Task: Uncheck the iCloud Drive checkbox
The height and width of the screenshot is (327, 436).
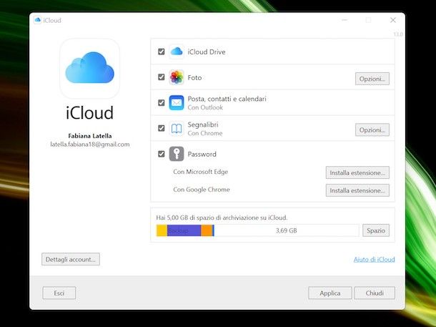Action: tap(162, 52)
